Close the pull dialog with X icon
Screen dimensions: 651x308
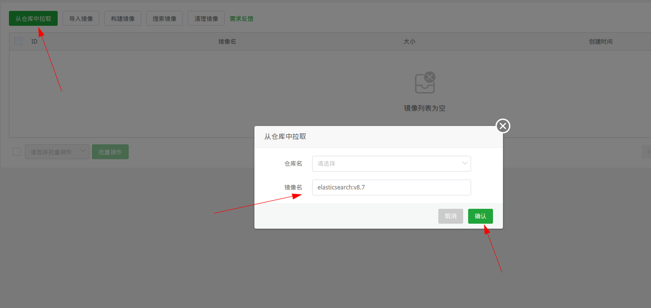503,126
